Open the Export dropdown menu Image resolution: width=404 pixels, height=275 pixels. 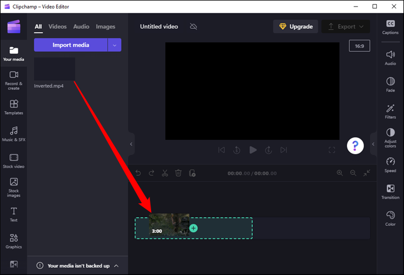point(346,27)
